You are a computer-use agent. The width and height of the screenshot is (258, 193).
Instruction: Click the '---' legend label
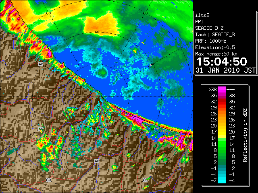click(x=231, y=89)
